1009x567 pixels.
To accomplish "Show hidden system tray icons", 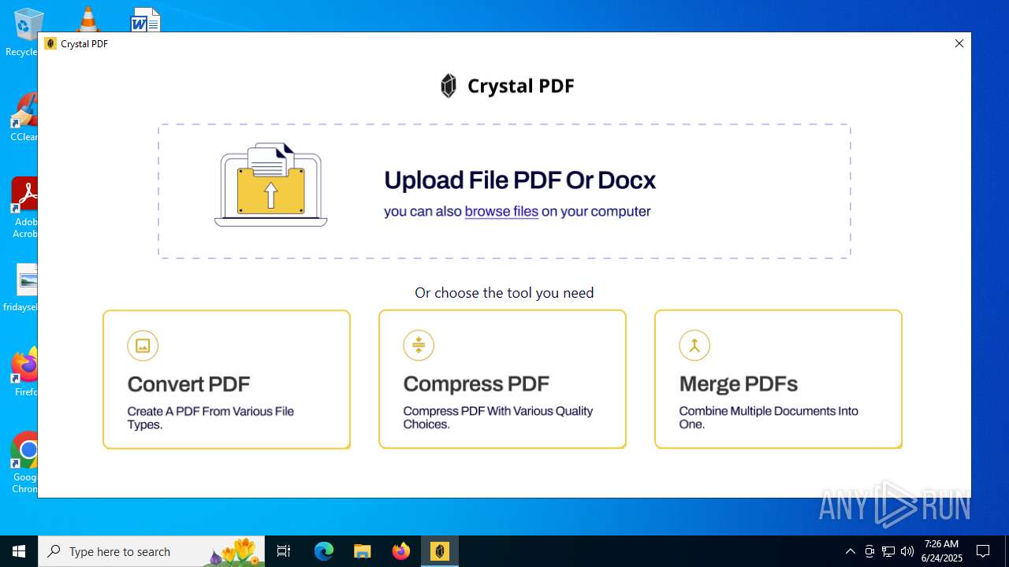I will click(850, 551).
